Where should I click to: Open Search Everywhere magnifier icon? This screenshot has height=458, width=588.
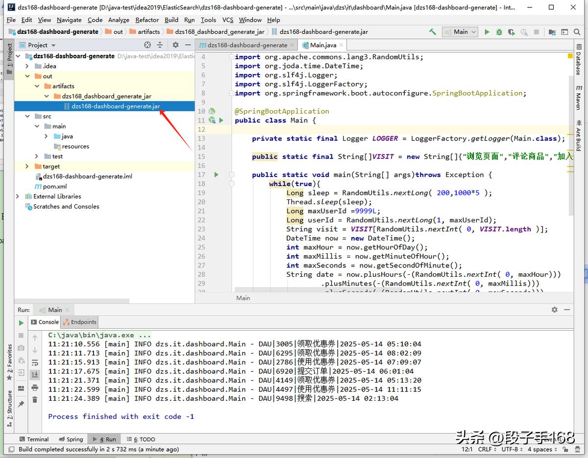coord(578,32)
